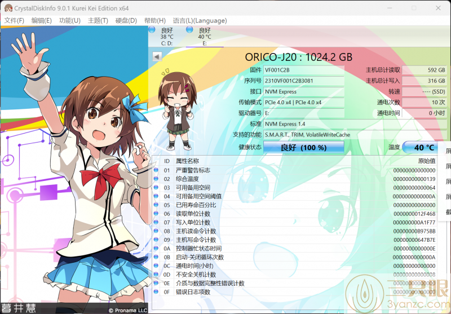Screen dimensions: 451x314
Task: Click the status dot for 读取单位计数
Action: [x=156, y=214]
